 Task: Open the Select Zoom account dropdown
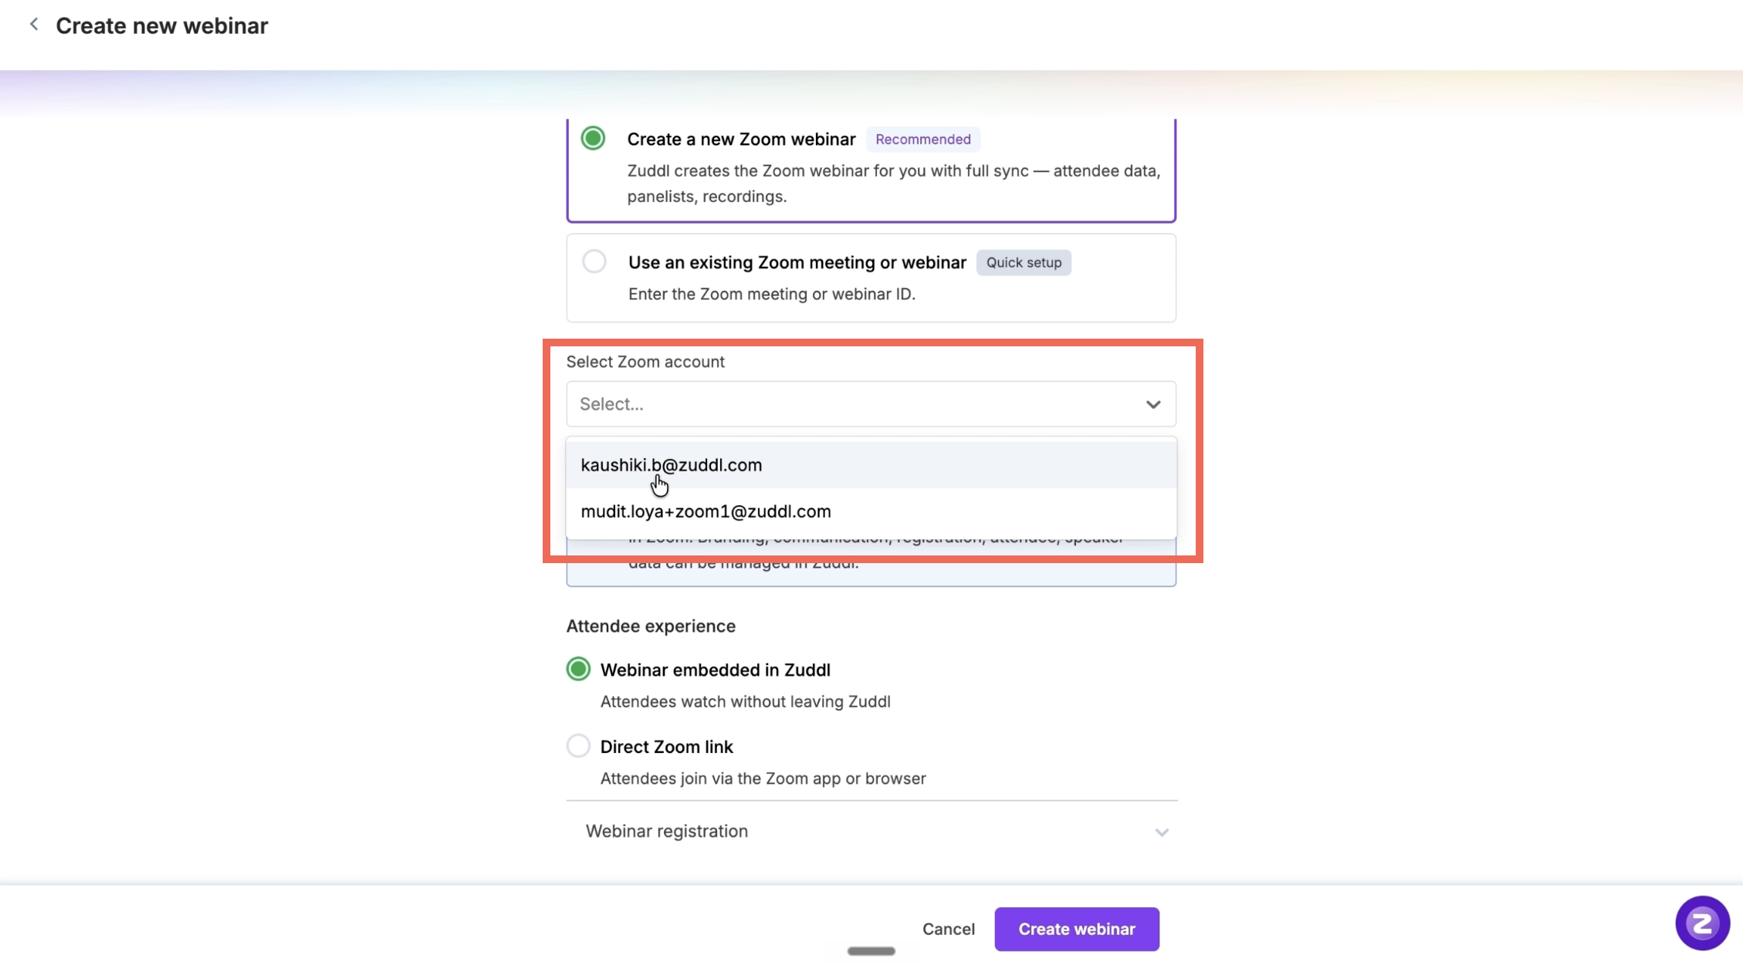coord(871,403)
